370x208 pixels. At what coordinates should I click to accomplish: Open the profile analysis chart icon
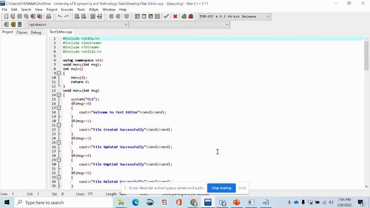(184, 16)
